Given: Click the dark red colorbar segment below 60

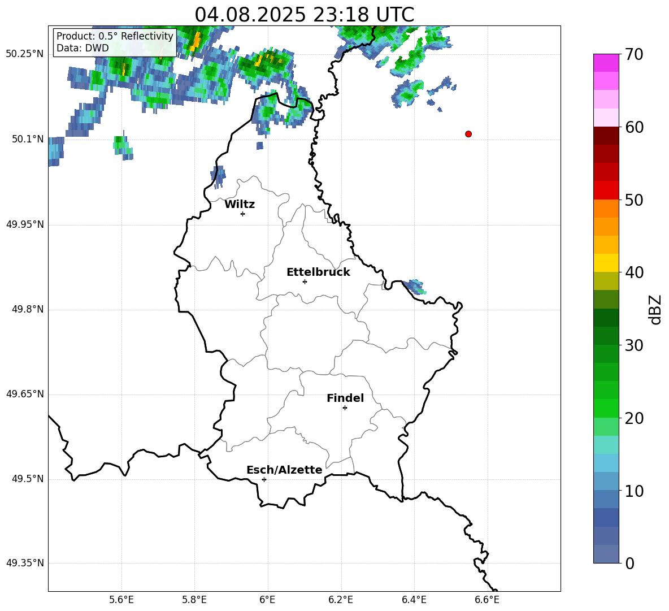Looking at the screenshot, I should 606,136.
